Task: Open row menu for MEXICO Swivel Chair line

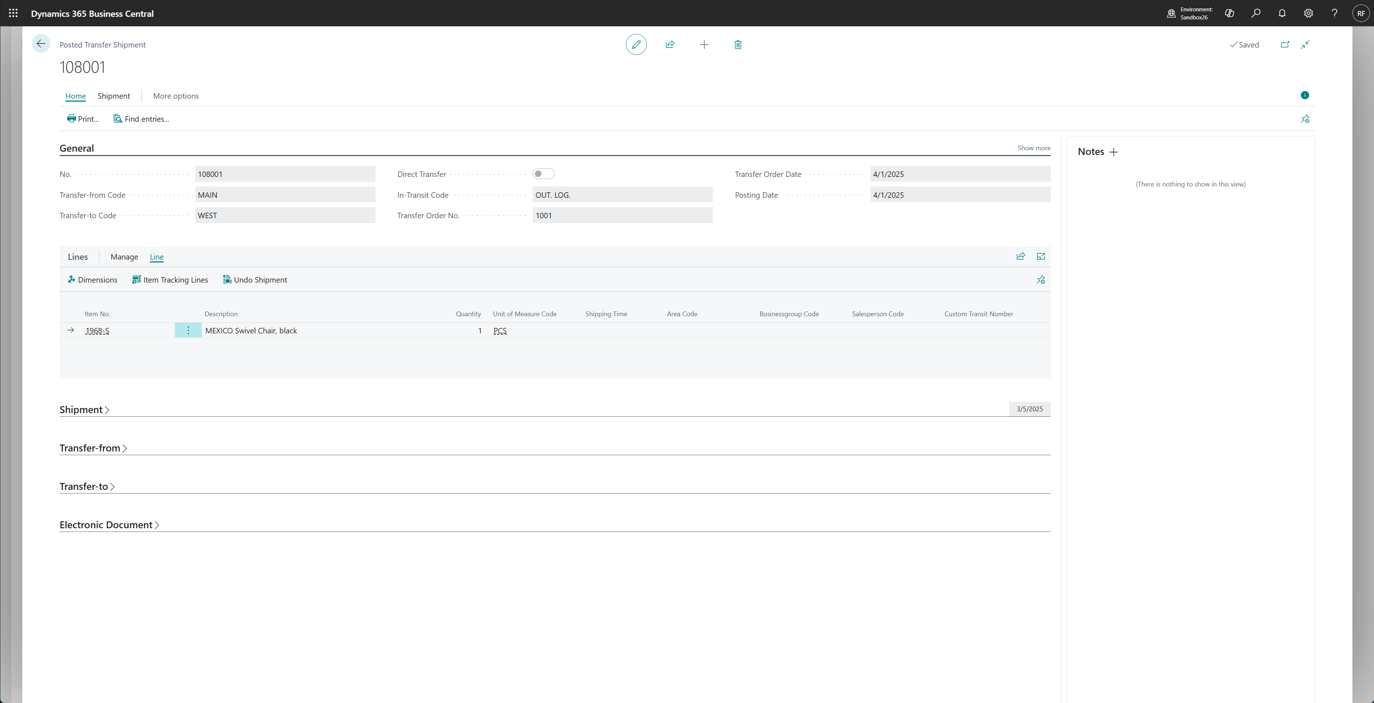Action: tap(188, 331)
